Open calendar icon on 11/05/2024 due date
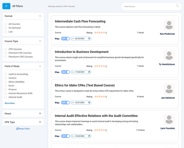Screen dimensions: 184x148 pyautogui.click(x=89, y=72)
